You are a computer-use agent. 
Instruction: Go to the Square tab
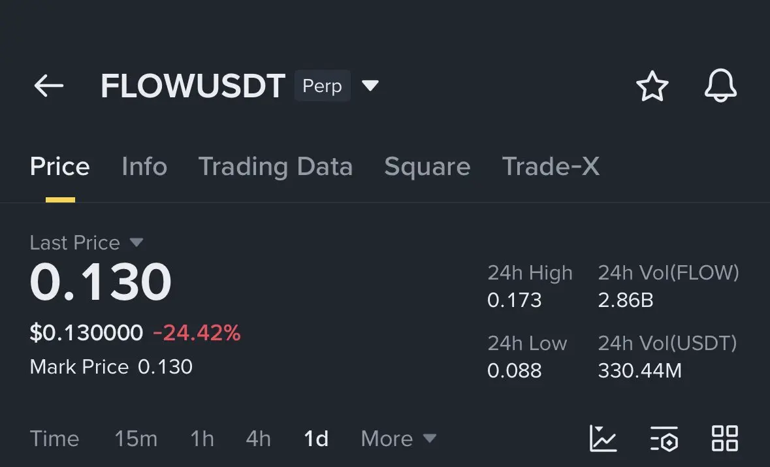pyautogui.click(x=427, y=167)
